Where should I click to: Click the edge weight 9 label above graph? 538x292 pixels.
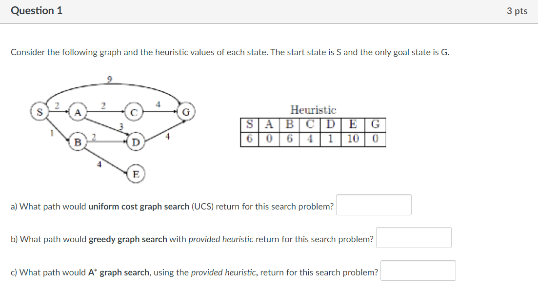(109, 80)
